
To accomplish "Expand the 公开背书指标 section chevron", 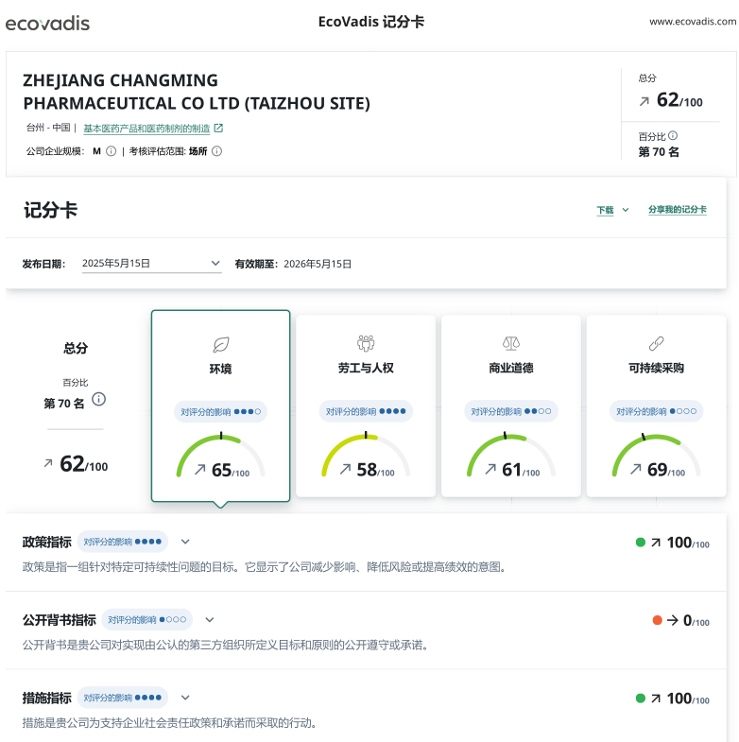I will pos(210,619).
